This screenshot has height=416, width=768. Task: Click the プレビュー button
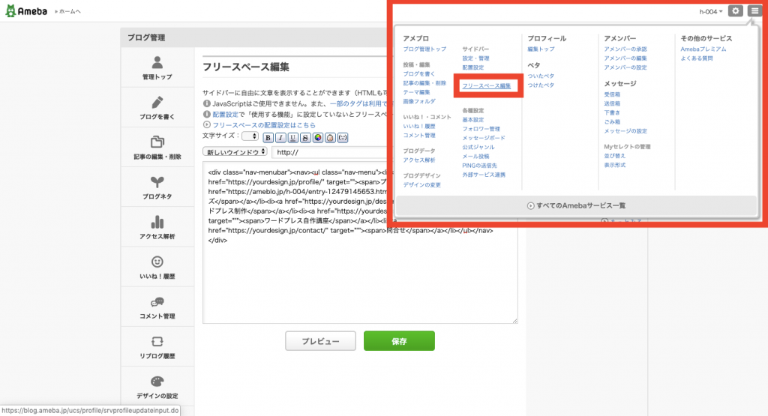click(320, 341)
